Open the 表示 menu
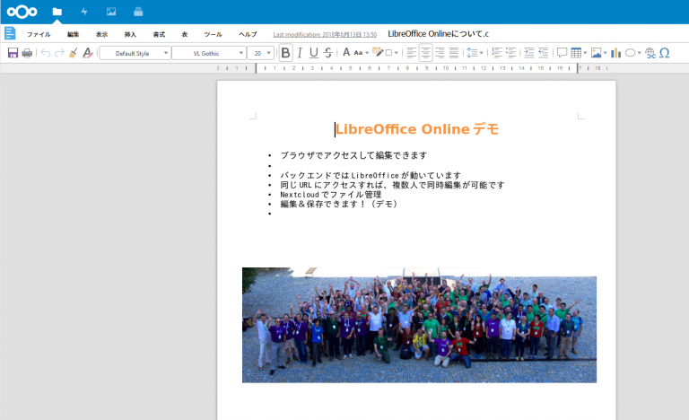 pos(102,34)
